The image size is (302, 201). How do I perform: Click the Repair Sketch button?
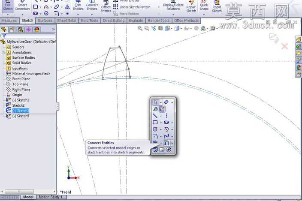click(191, 7)
